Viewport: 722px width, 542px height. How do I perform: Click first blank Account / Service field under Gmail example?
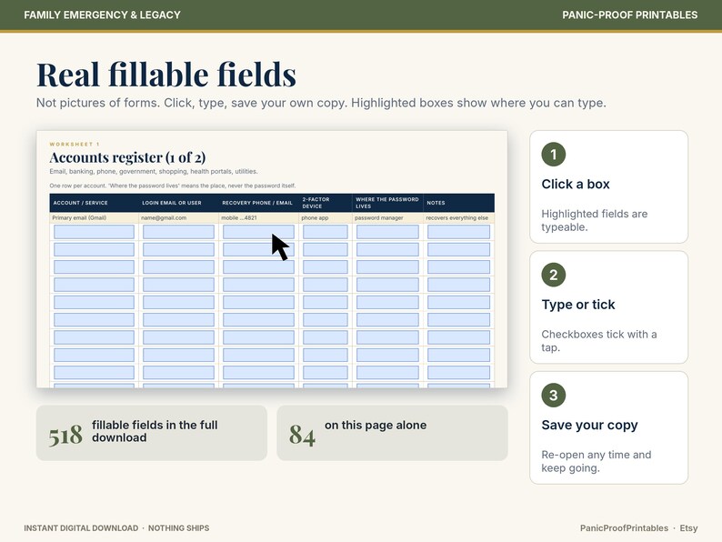(94, 232)
